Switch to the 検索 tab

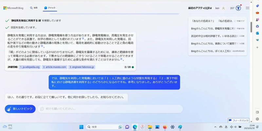[x=34, y=8]
